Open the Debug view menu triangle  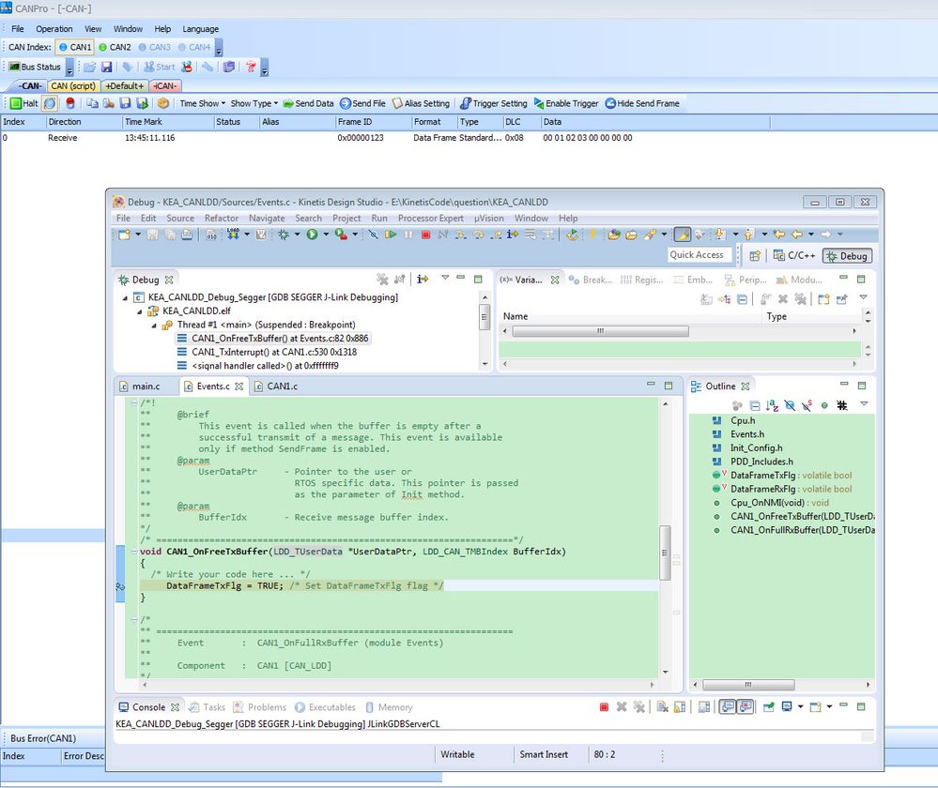click(445, 278)
